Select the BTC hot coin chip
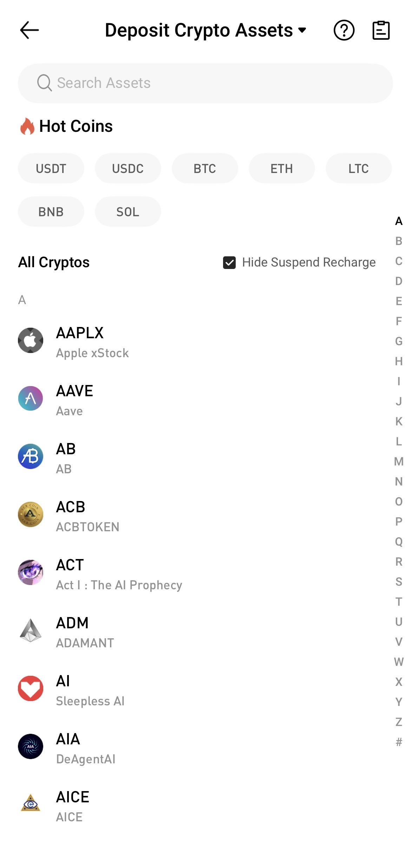 tap(205, 168)
